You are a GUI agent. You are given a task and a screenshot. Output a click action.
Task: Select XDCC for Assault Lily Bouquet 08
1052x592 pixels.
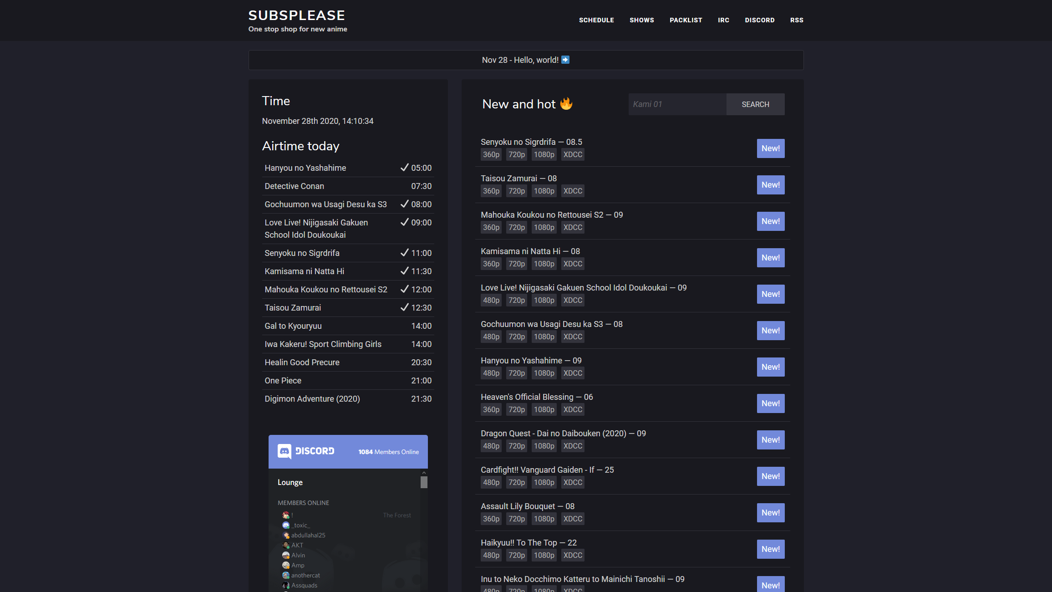pyautogui.click(x=573, y=519)
